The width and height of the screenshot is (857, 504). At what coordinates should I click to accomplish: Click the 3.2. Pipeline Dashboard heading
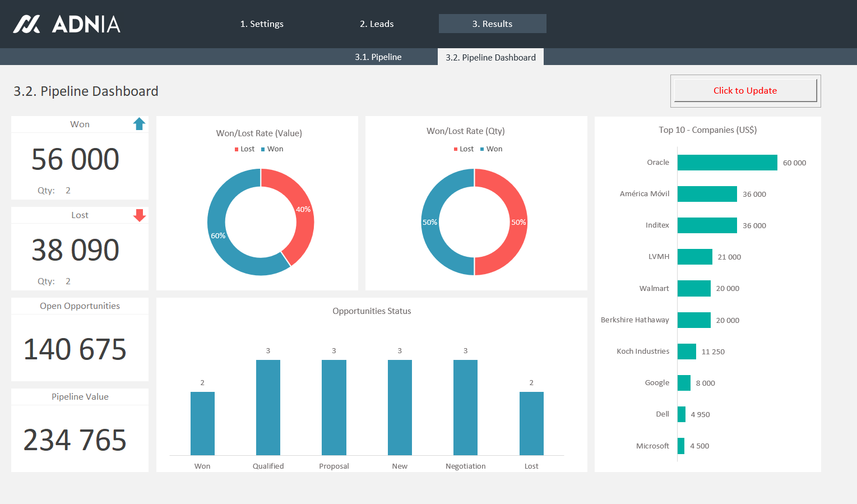click(x=85, y=91)
